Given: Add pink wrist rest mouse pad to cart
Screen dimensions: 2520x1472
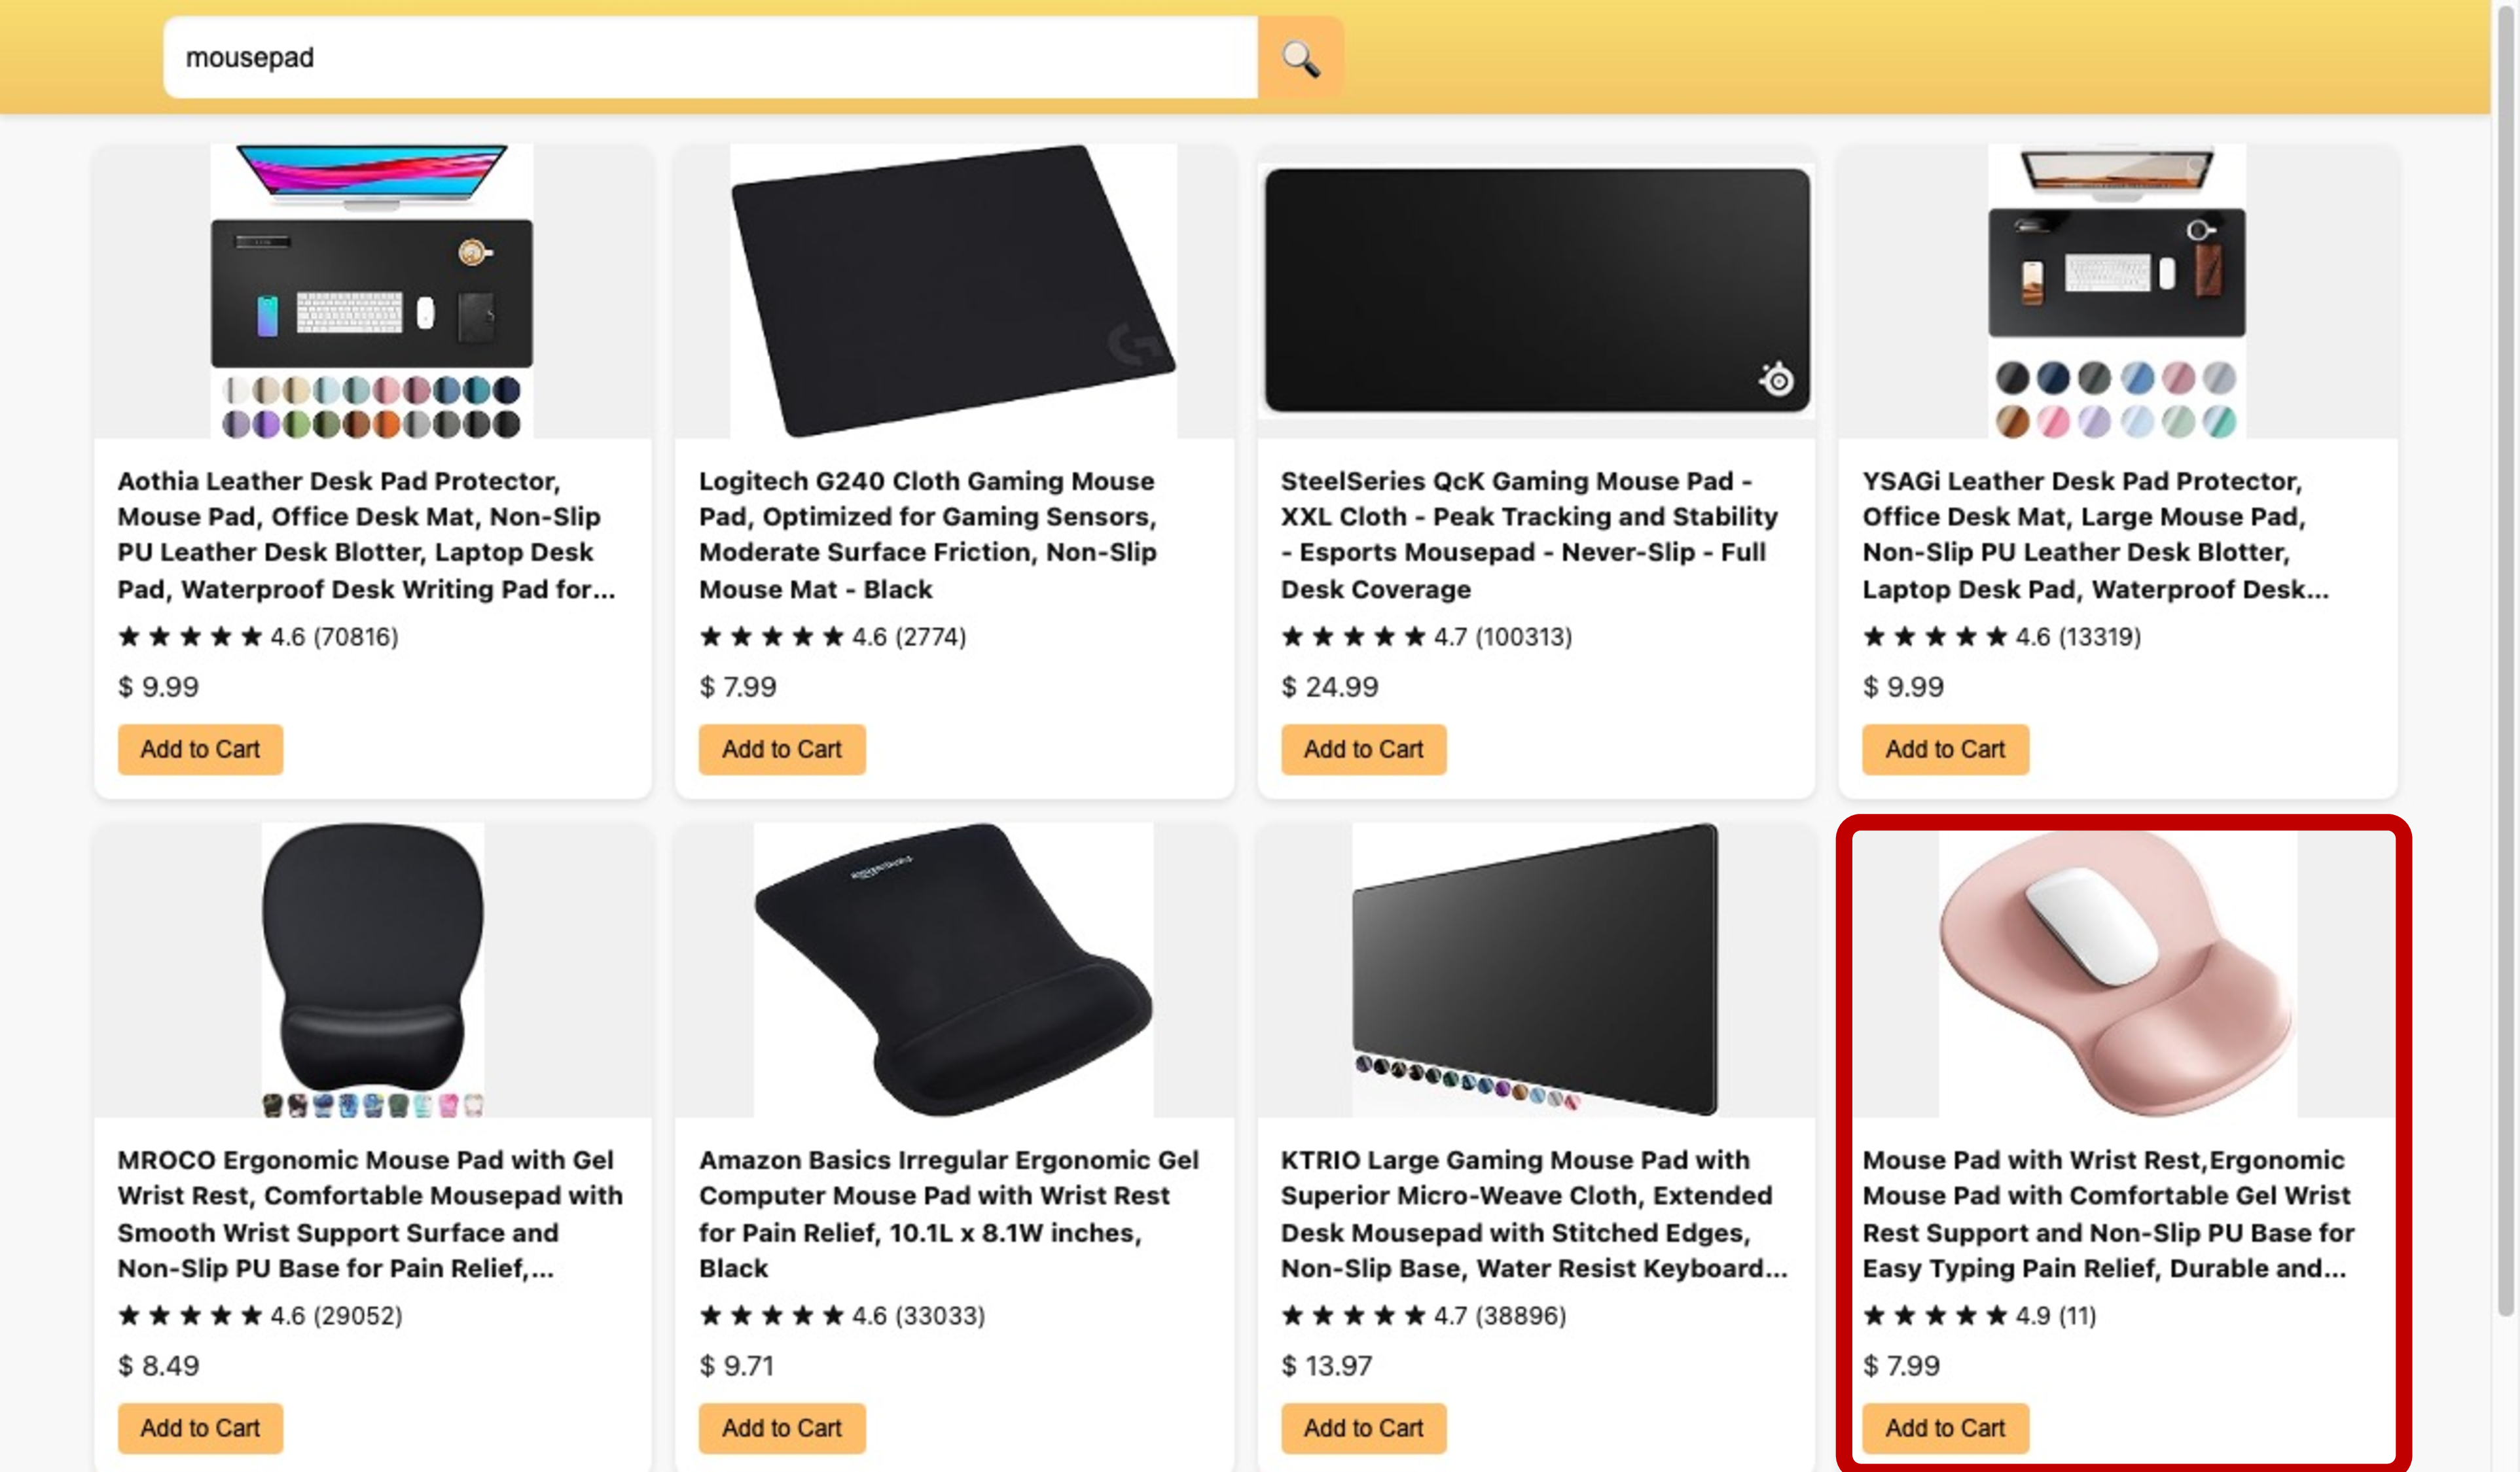Looking at the screenshot, I should click(1945, 1428).
